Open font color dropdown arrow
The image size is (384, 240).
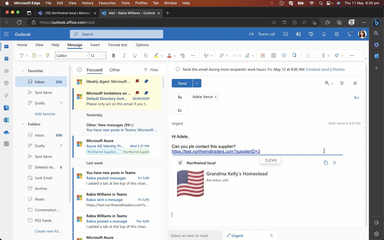(175, 56)
